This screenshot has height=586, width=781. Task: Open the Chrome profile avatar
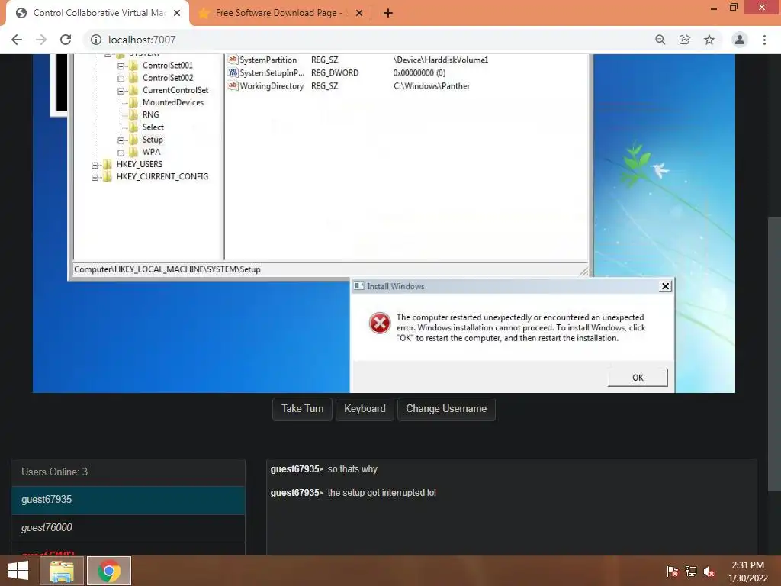click(x=740, y=40)
